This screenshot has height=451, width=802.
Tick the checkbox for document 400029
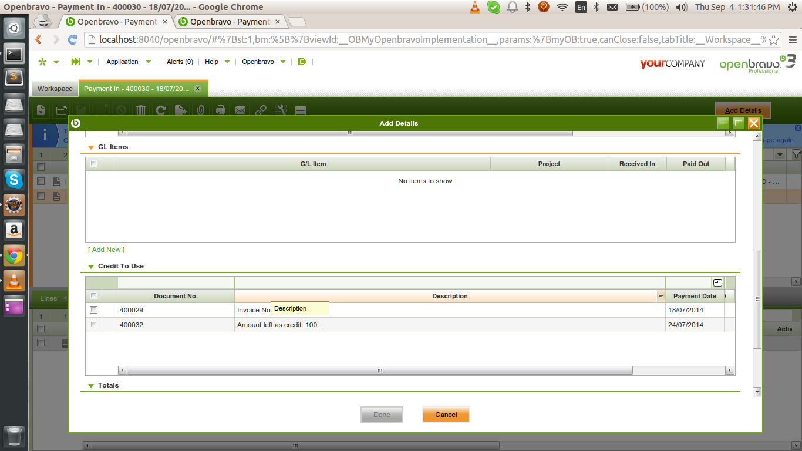point(93,310)
